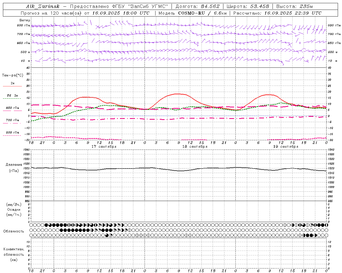Image resolution: width=342 pixels, height=273 pixels.
Task: Click the 18 сентября date label
Action: (195, 147)
